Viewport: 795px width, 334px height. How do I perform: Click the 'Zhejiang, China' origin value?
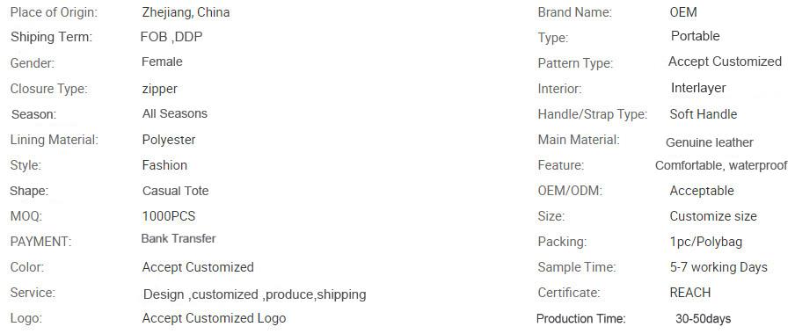coord(186,12)
